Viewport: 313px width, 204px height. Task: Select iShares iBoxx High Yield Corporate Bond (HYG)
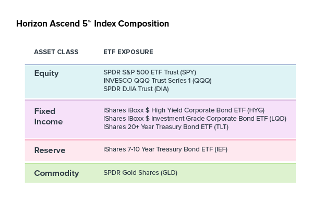click(x=184, y=110)
